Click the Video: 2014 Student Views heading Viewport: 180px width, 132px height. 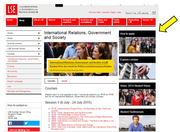[x=135, y=86]
